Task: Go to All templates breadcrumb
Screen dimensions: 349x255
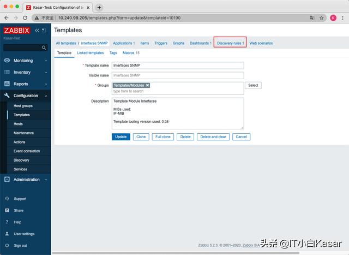Action: tap(66, 43)
